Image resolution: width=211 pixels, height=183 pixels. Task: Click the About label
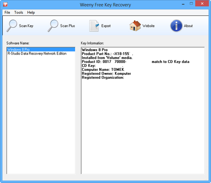pos(188,26)
